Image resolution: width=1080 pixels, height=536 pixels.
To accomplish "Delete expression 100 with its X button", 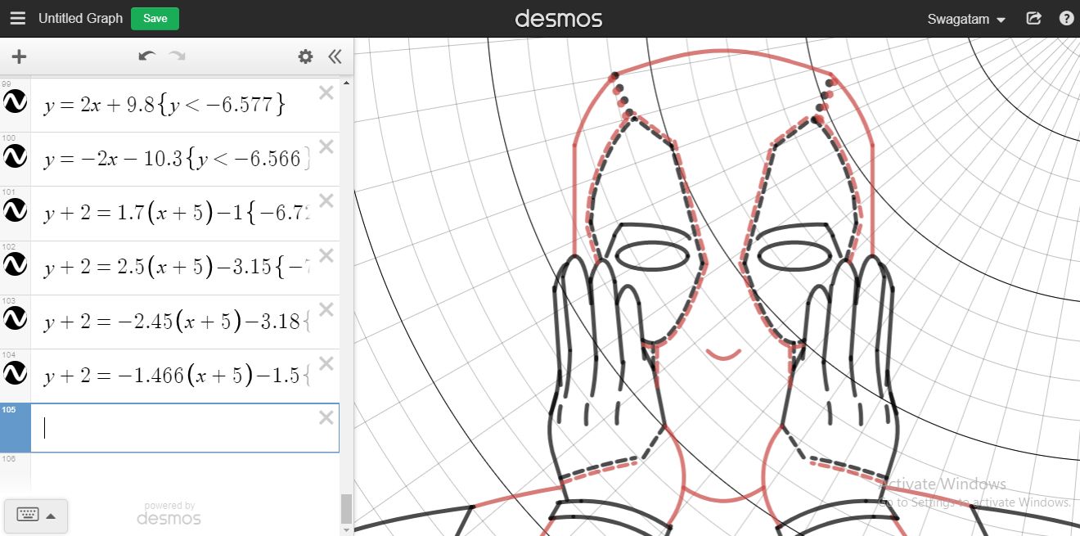I will pyautogui.click(x=326, y=146).
